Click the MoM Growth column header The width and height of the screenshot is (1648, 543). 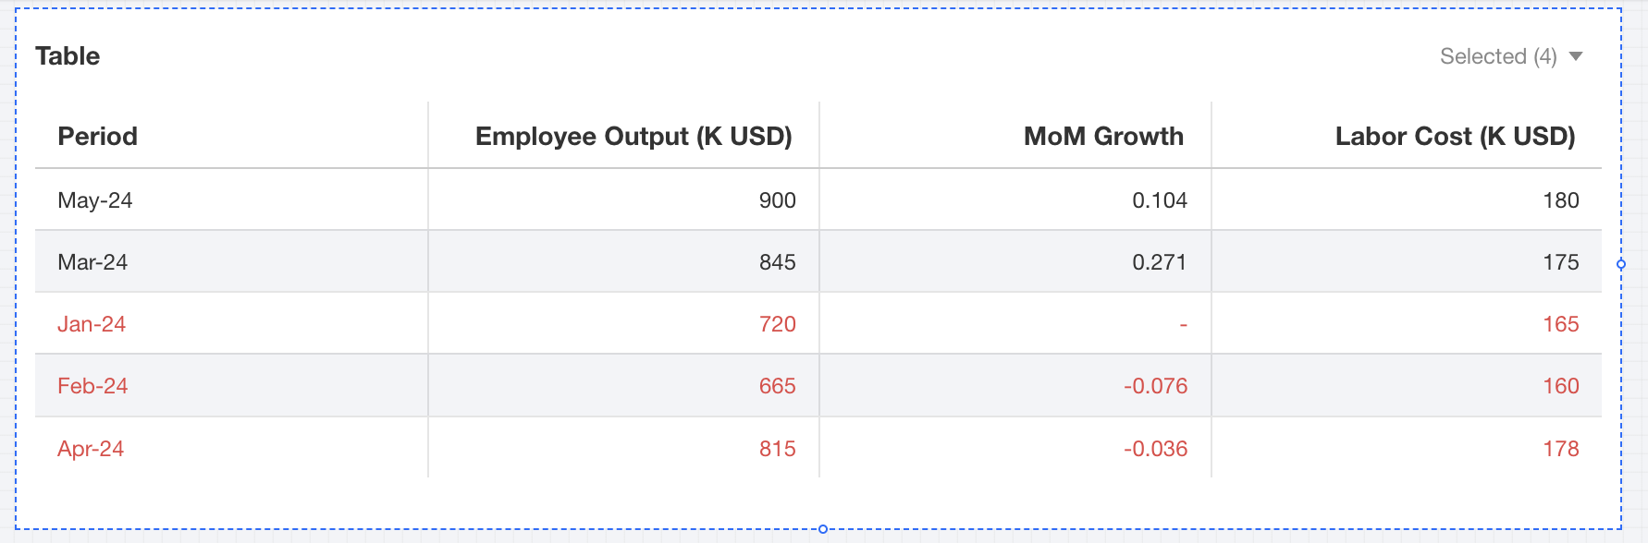pyautogui.click(x=1103, y=137)
